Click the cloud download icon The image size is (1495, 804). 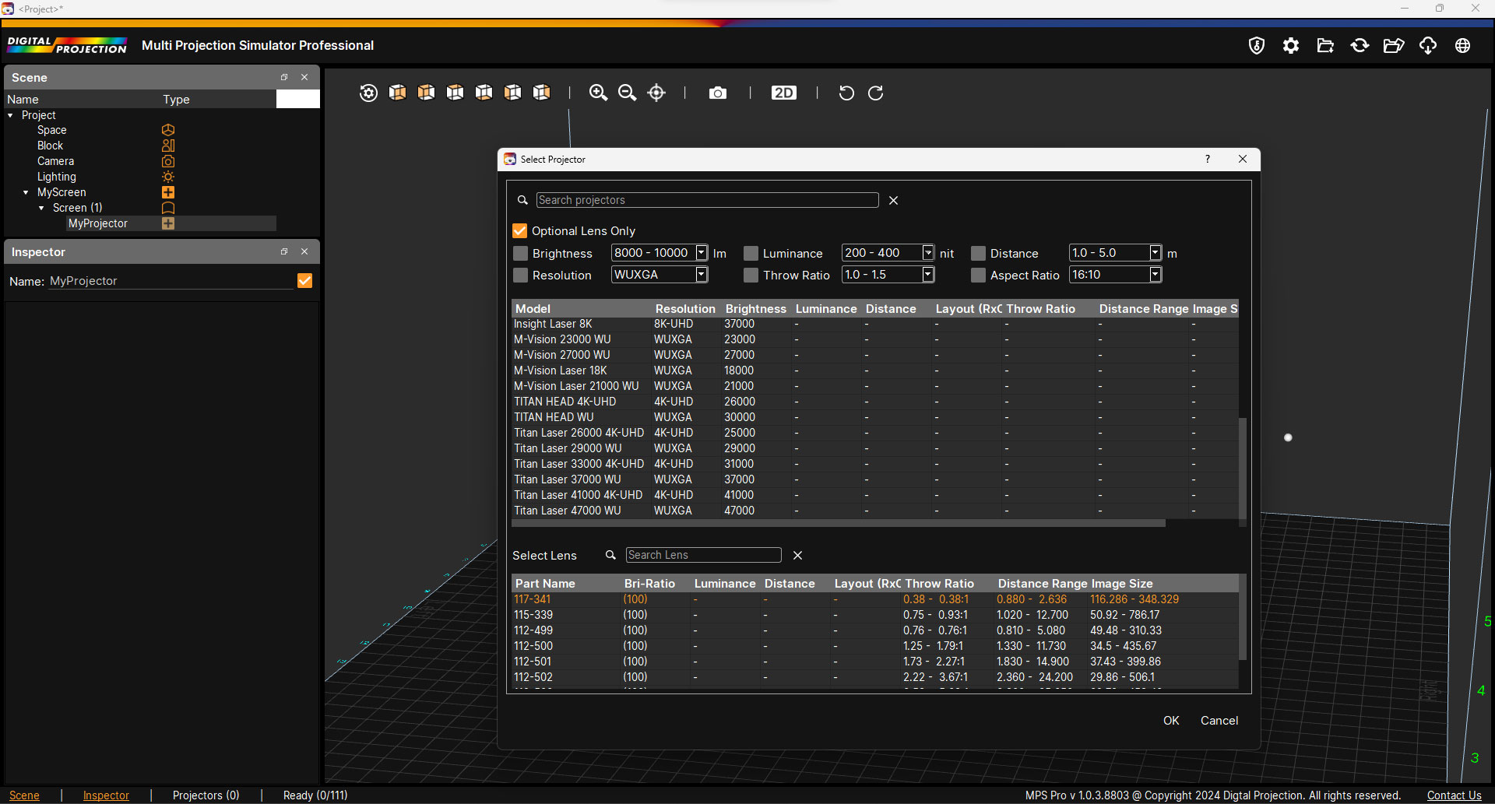tap(1428, 45)
